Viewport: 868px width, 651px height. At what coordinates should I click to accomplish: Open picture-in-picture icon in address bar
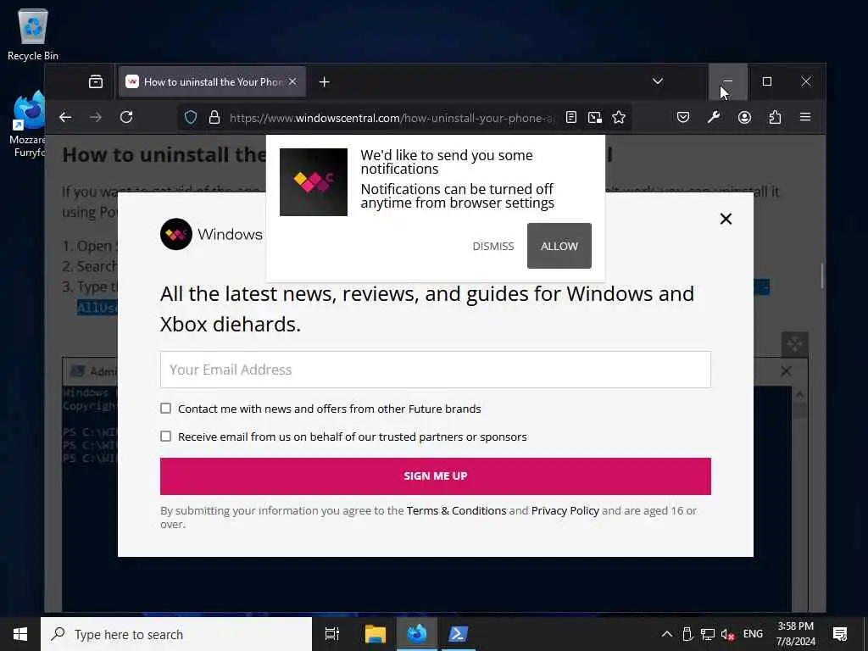[595, 117]
